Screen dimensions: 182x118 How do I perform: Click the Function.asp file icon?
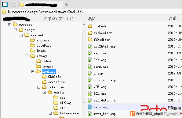click(x=90, y=80)
